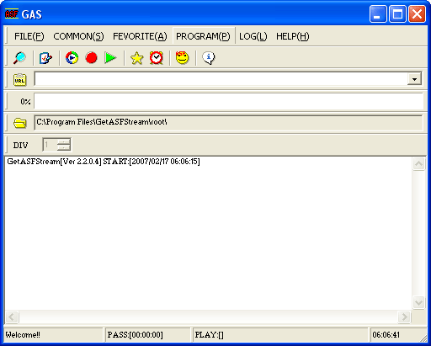
Task: Open the HELP(H) menu
Action: coord(293,36)
